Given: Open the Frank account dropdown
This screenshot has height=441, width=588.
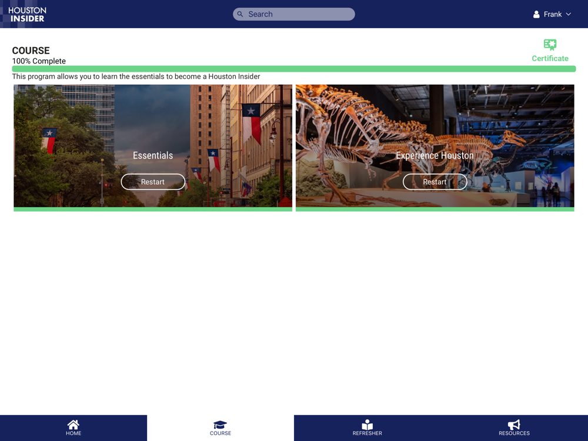Looking at the screenshot, I should pyautogui.click(x=552, y=14).
